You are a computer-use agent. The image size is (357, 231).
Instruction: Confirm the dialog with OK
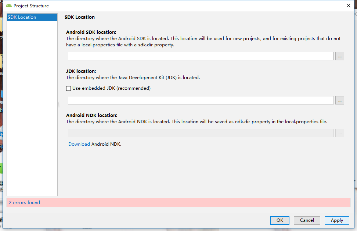pyautogui.click(x=280, y=220)
